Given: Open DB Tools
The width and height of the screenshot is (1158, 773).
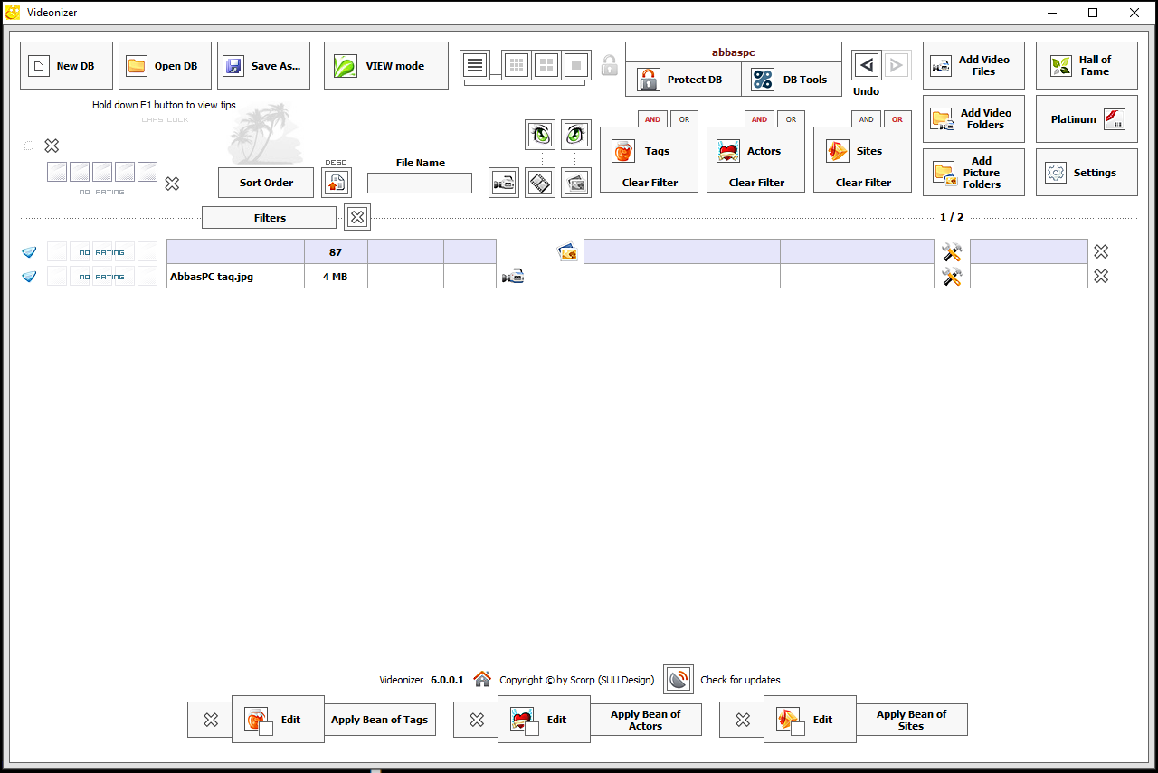Looking at the screenshot, I should click(792, 80).
